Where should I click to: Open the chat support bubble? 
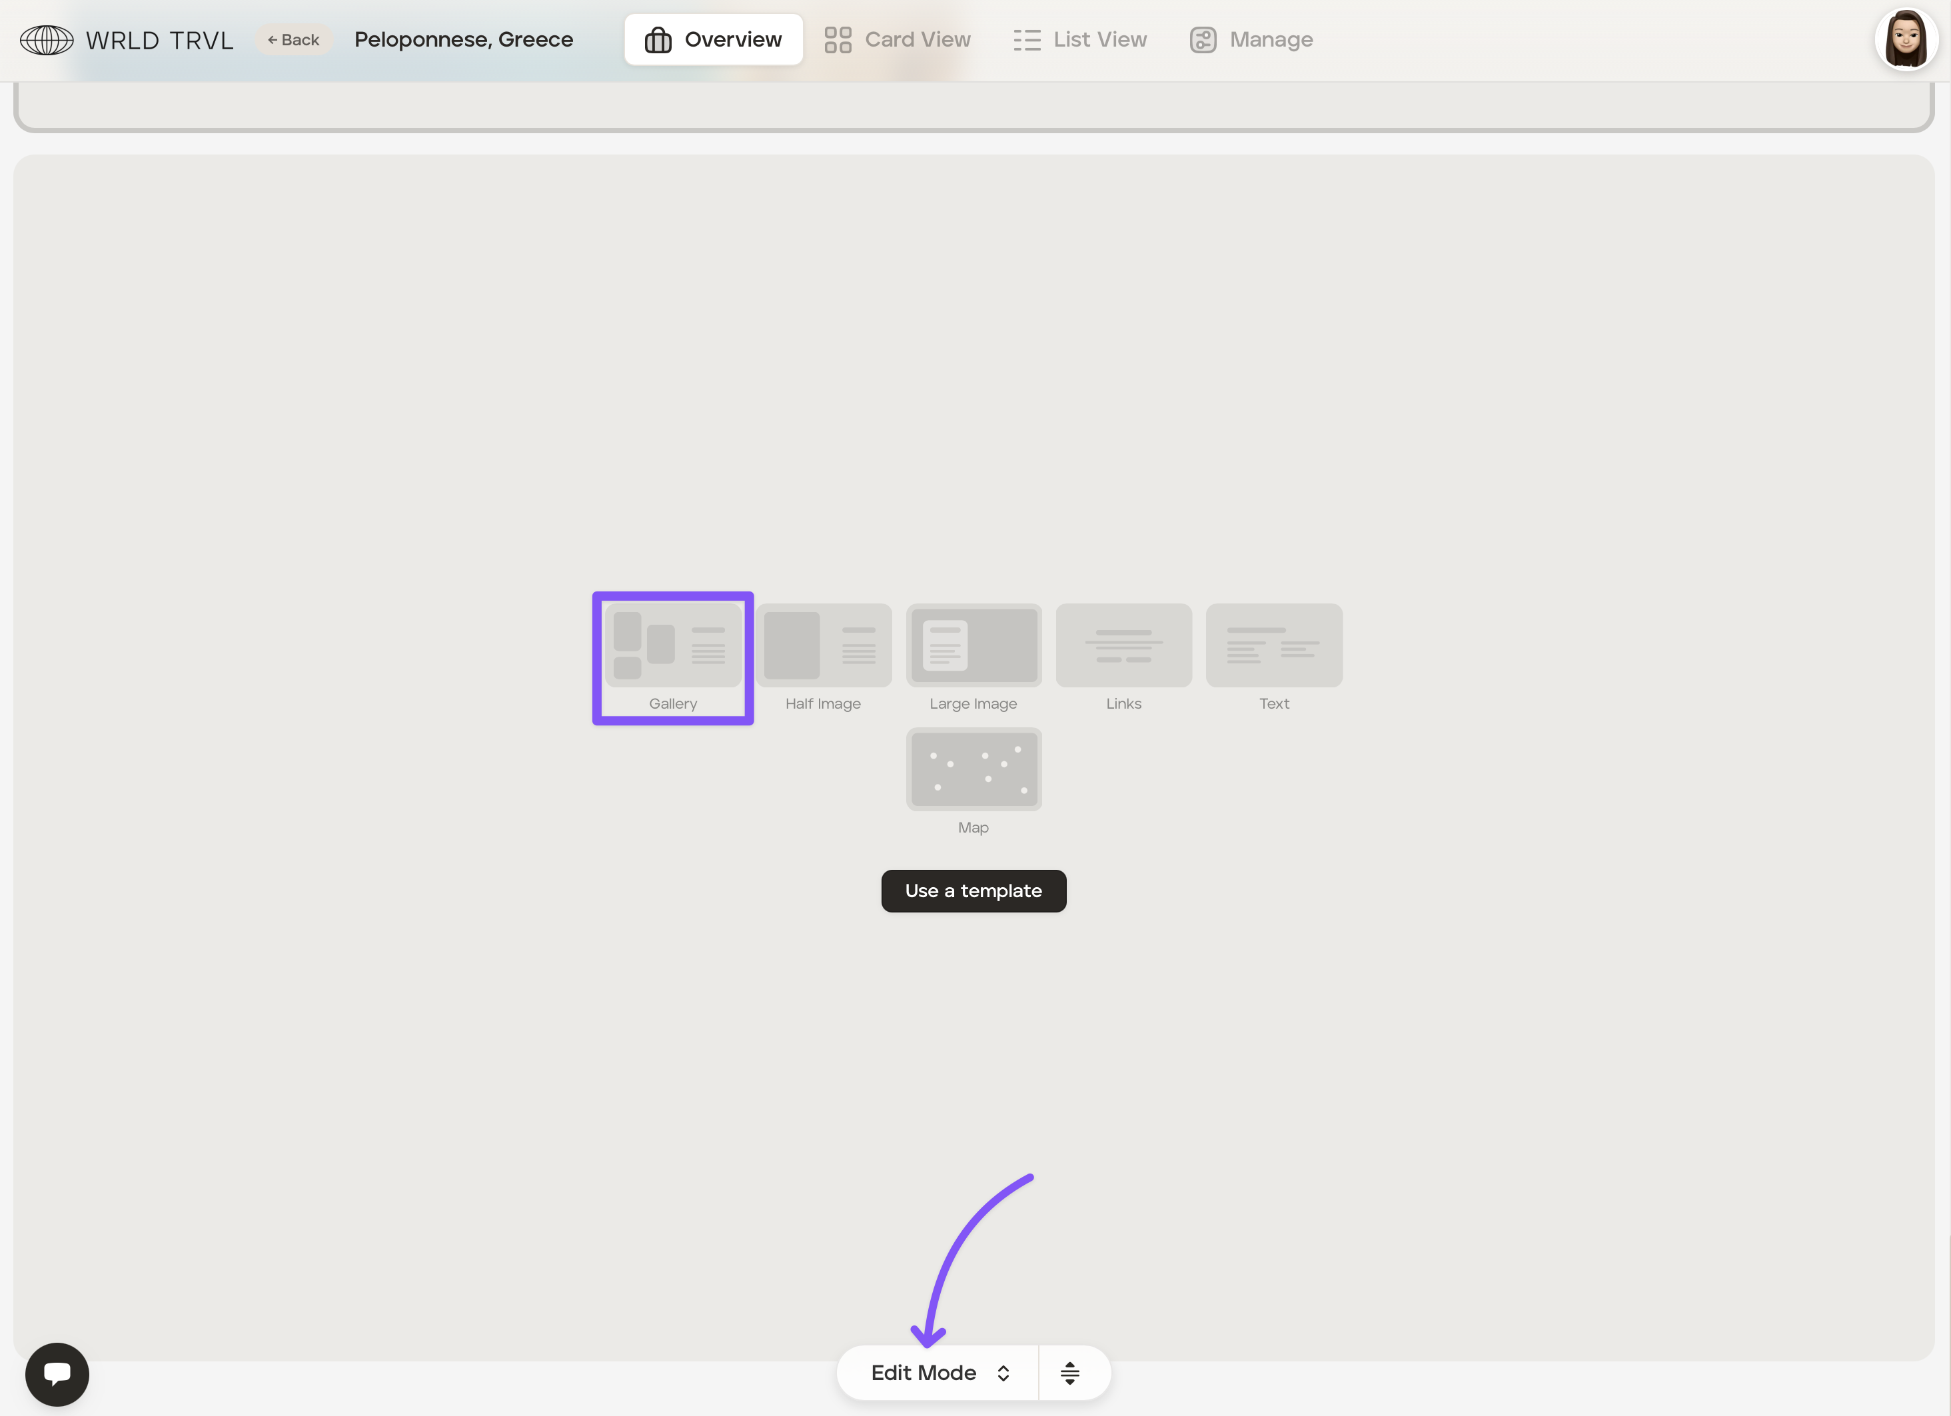click(x=57, y=1373)
